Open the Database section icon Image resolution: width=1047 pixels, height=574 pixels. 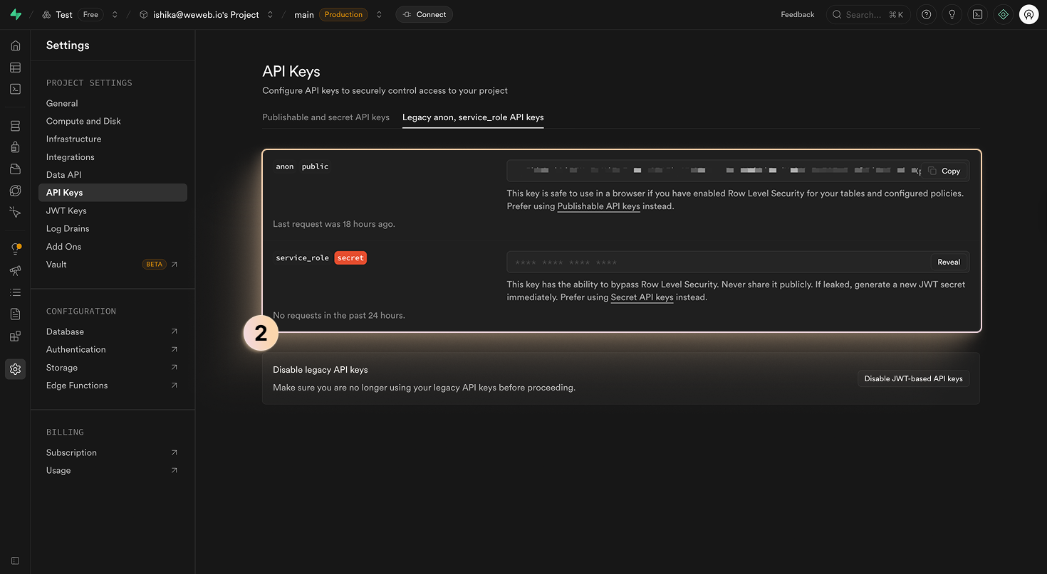(15, 124)
